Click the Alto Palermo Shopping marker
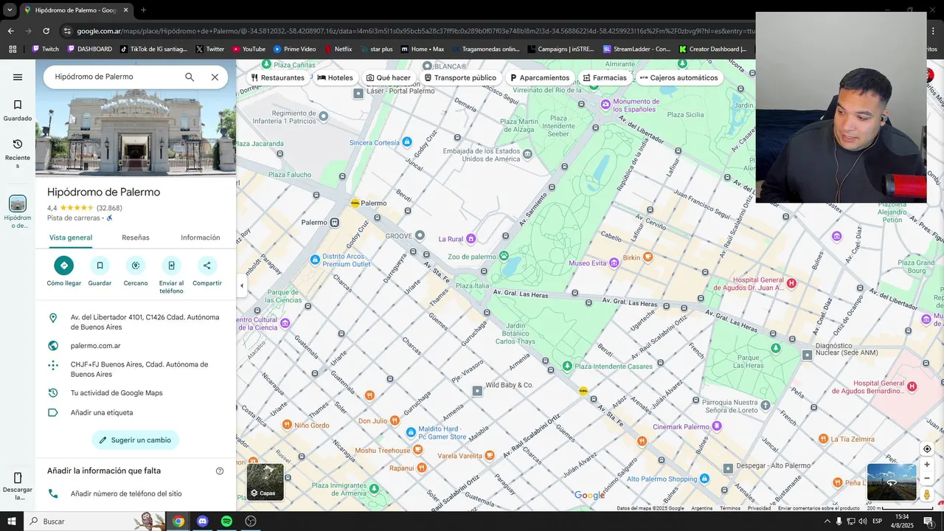 point(706,479)
